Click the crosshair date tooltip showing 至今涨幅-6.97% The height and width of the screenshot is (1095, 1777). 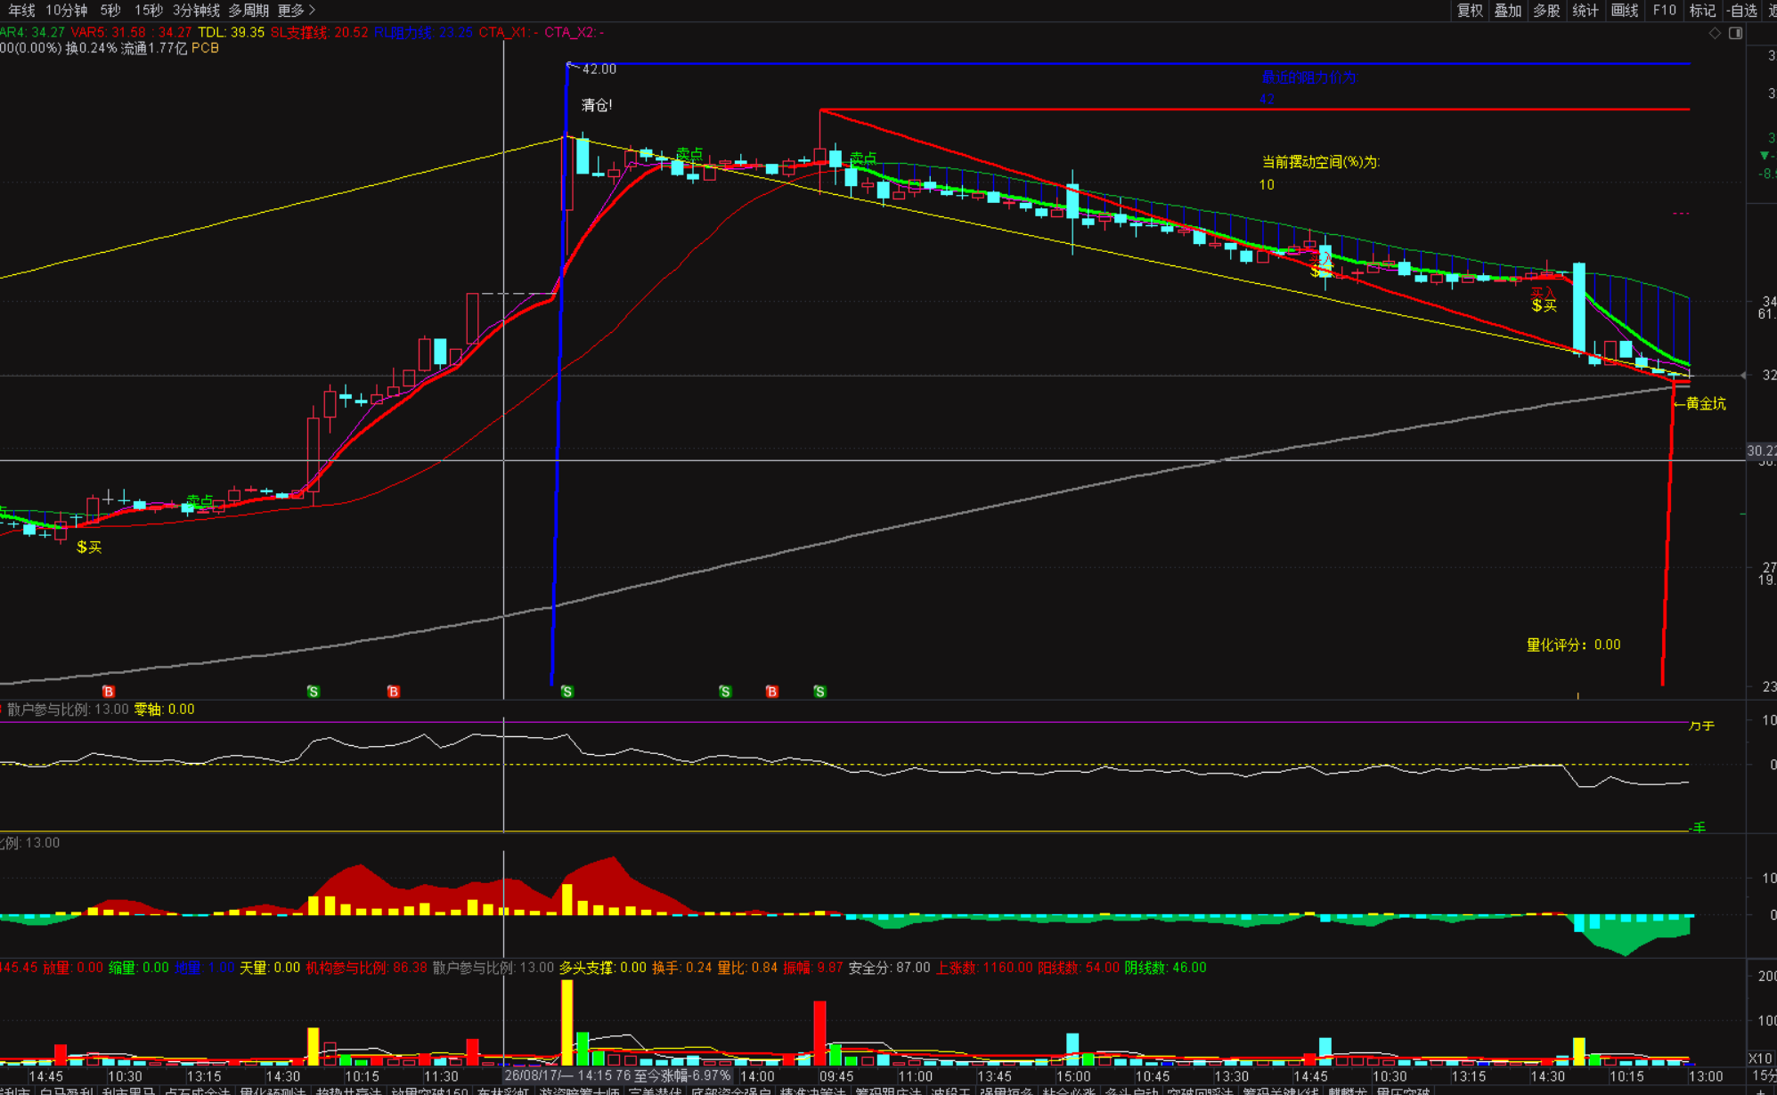pyautogui.click(x=617, y=1075)
